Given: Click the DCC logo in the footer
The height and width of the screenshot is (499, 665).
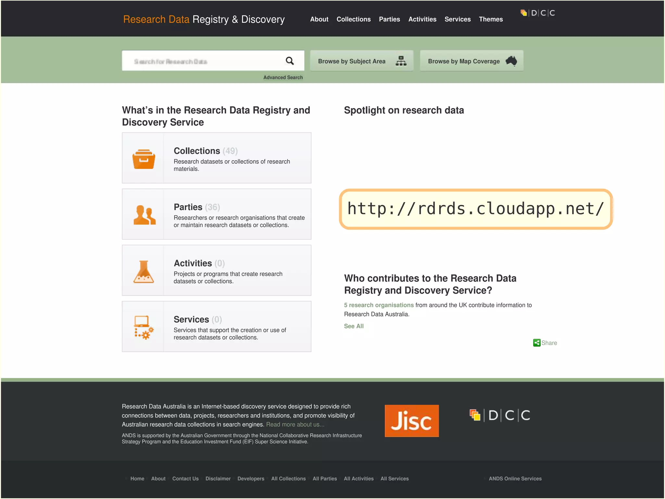Looking at the screenshot, I should 500,415.
